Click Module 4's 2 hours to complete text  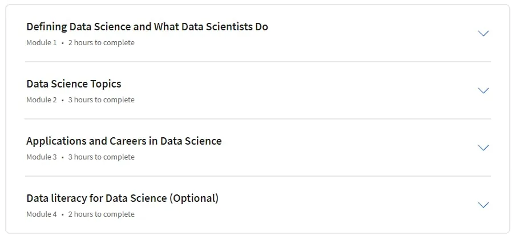click(x=101, y=214)
